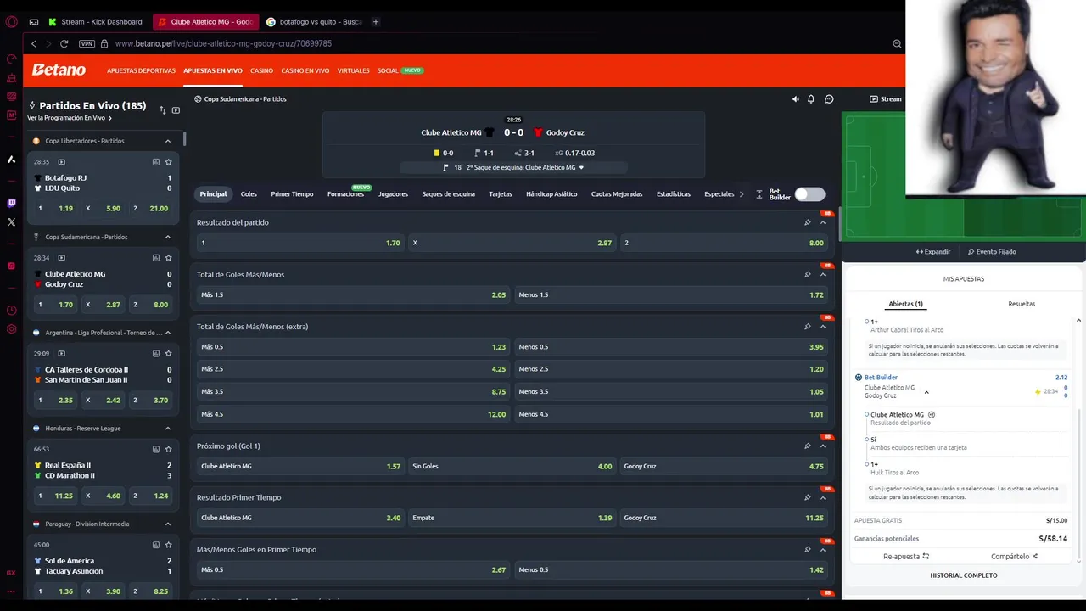Favorite the Botafogo RJ match with the star
This screenshot has height=611, width=1086.
(x=169, y=162)
